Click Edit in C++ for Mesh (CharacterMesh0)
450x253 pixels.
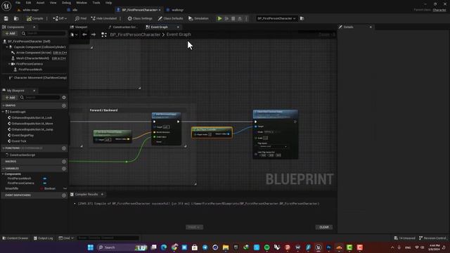(59, 58)
